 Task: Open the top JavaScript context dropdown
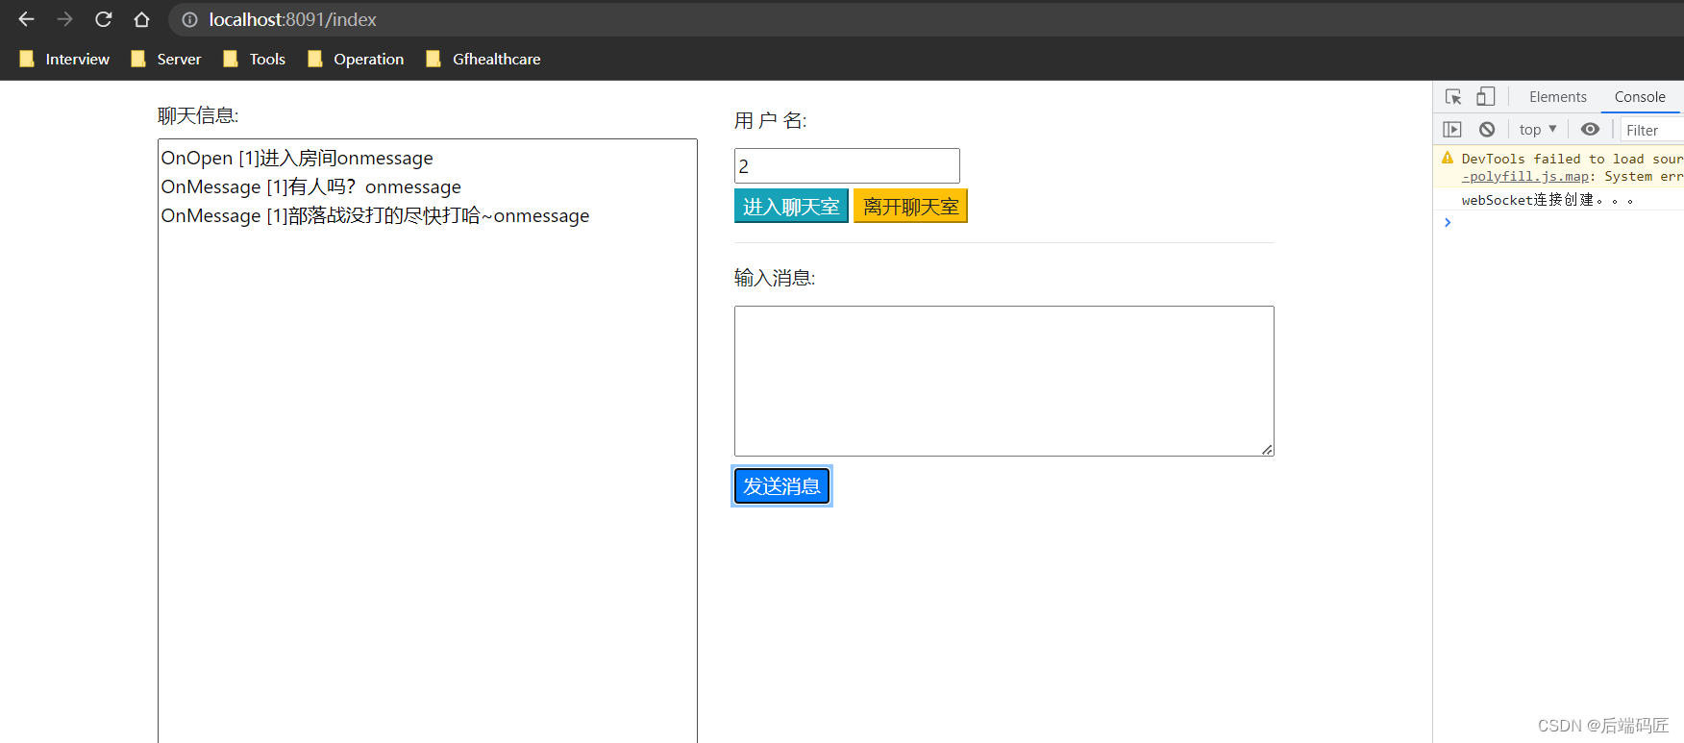[x=1538, y=129]
